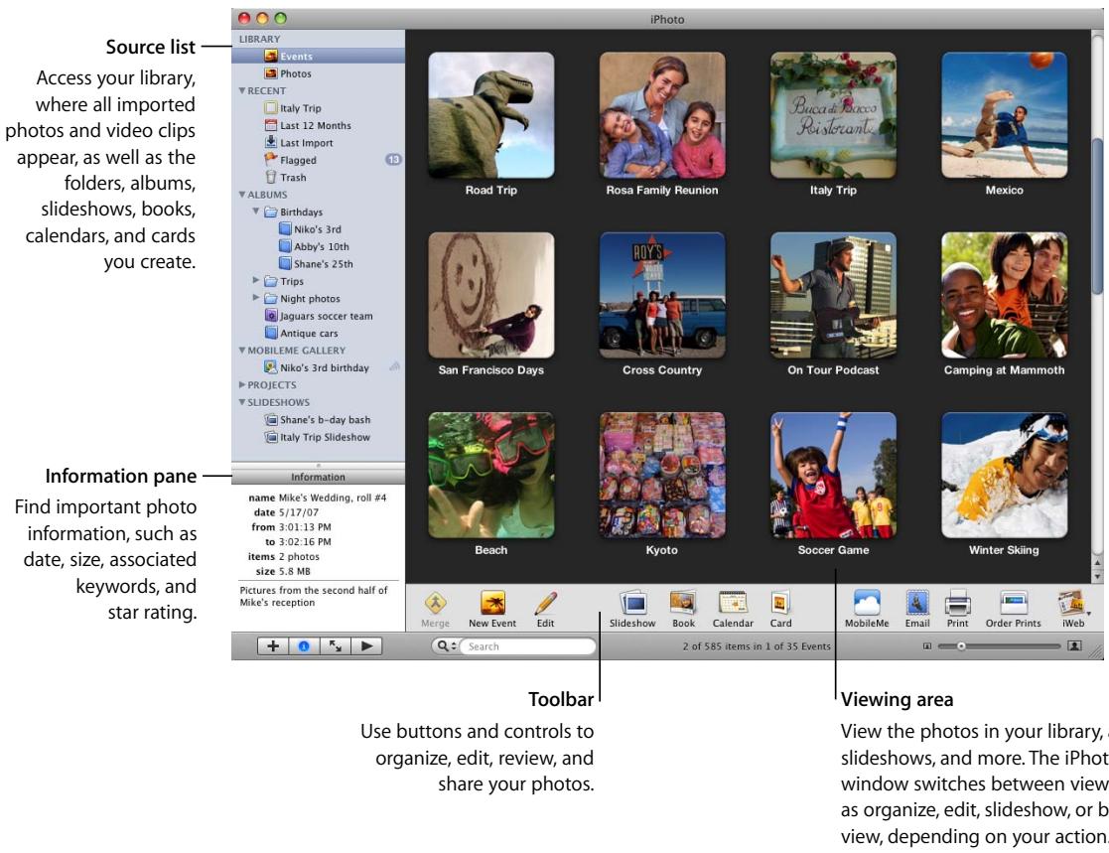The width and height of the screenshot is (1109, 853).
Task: Select the Italy Trip event thumbnail
Action: [833, 115]
